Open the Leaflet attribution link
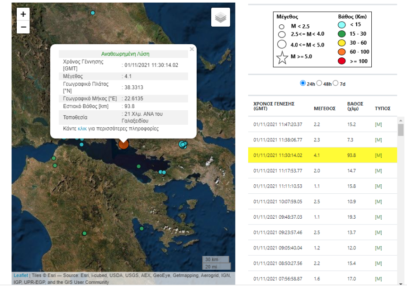The width and height of the screenshot is (407, 286). tap(21, 275)
